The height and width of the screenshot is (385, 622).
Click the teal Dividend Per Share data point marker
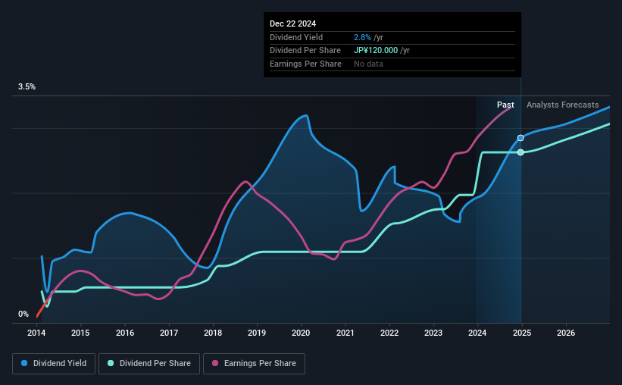[x=520, y=152]
